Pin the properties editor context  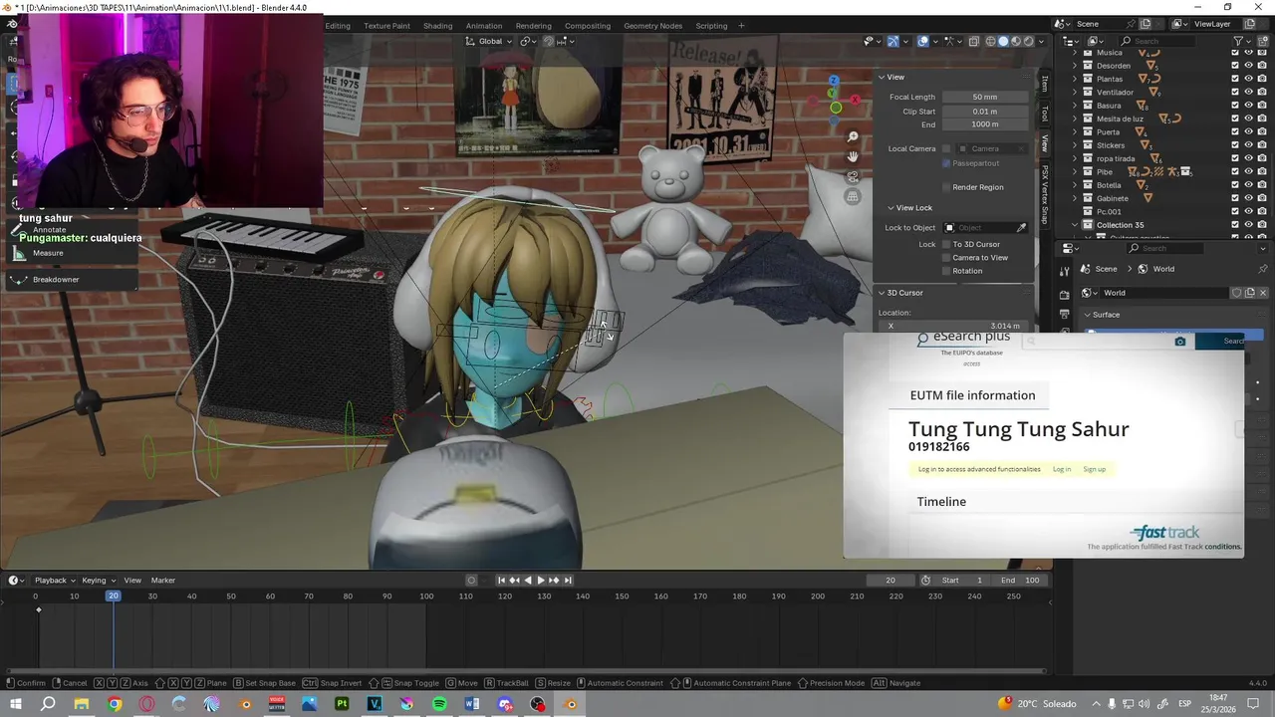click(x=1263, y=269)
